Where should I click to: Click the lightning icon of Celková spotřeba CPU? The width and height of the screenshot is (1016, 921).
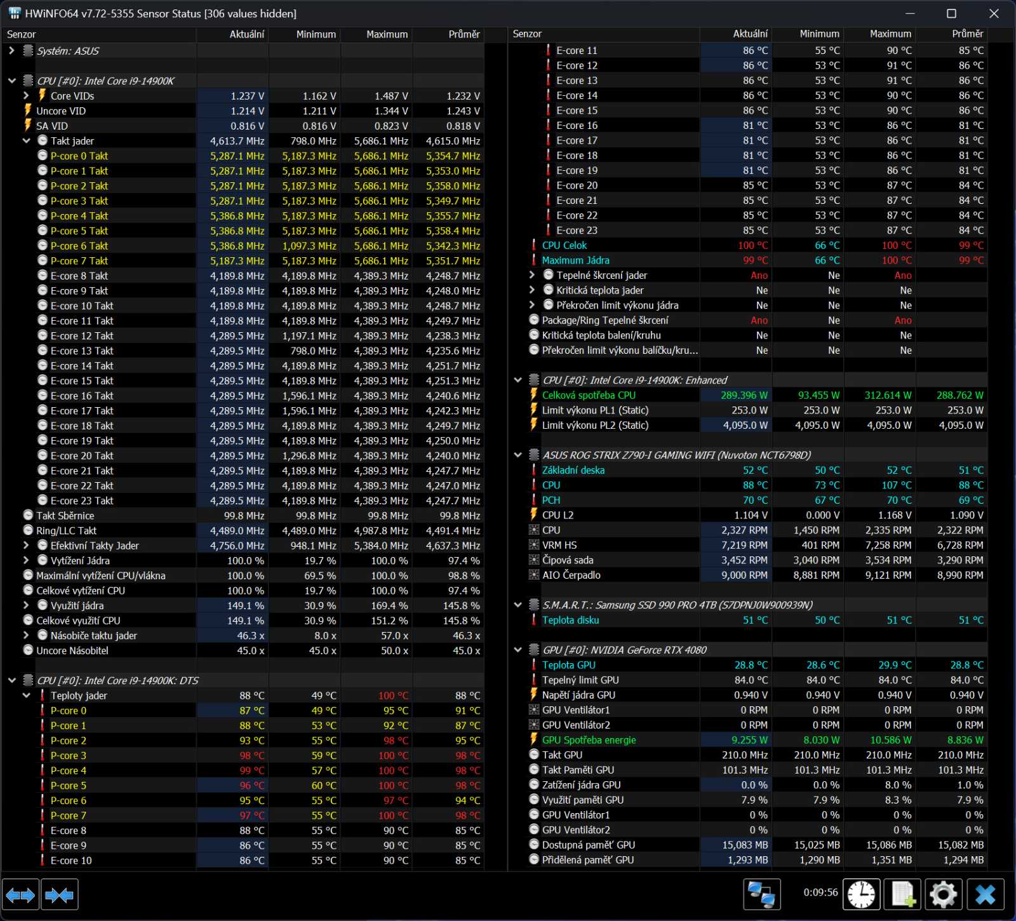point(534,394)
